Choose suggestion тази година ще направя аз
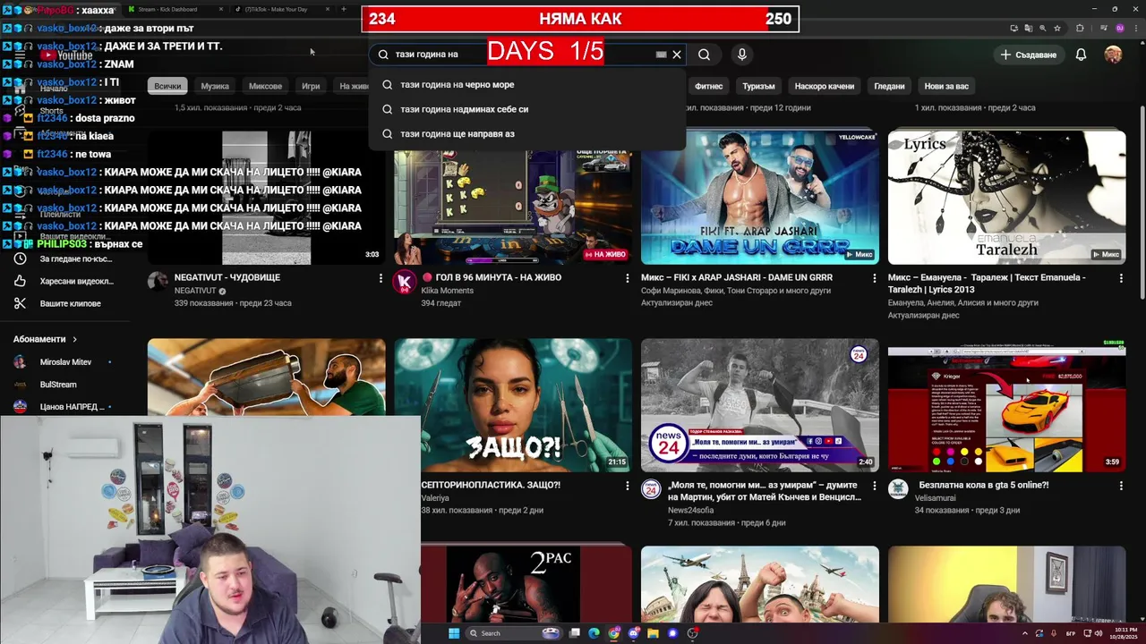This screenshot has height=644, width=1146. [527, 134]
